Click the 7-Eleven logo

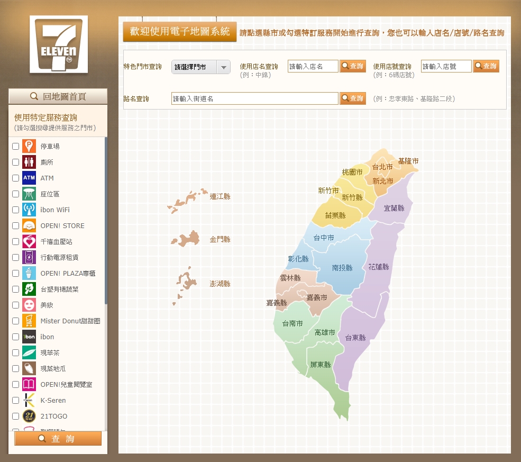tap(58, 44)
